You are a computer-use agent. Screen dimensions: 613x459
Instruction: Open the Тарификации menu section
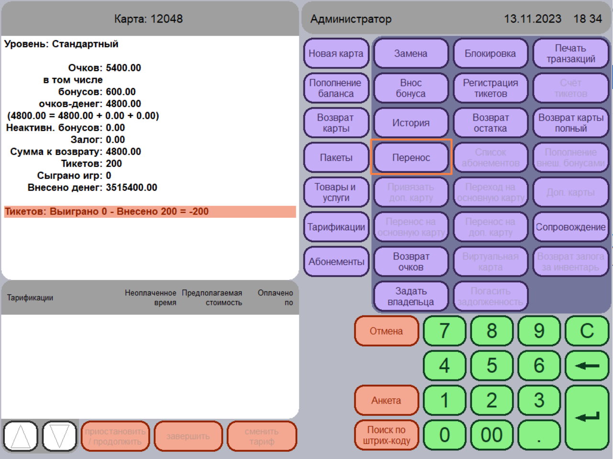point(336,227)
